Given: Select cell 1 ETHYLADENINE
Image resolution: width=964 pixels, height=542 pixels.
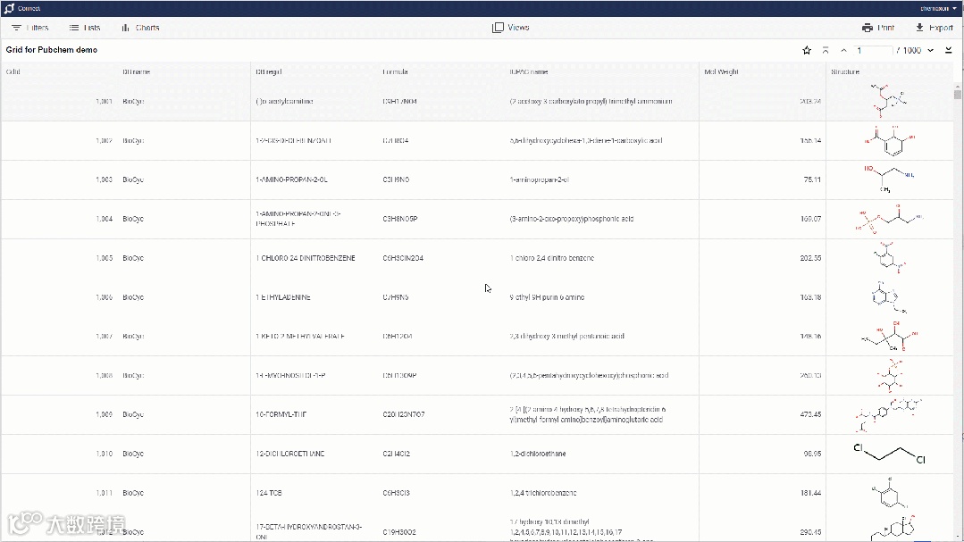Looking at the screenshot, I should (x=283, y=297).
